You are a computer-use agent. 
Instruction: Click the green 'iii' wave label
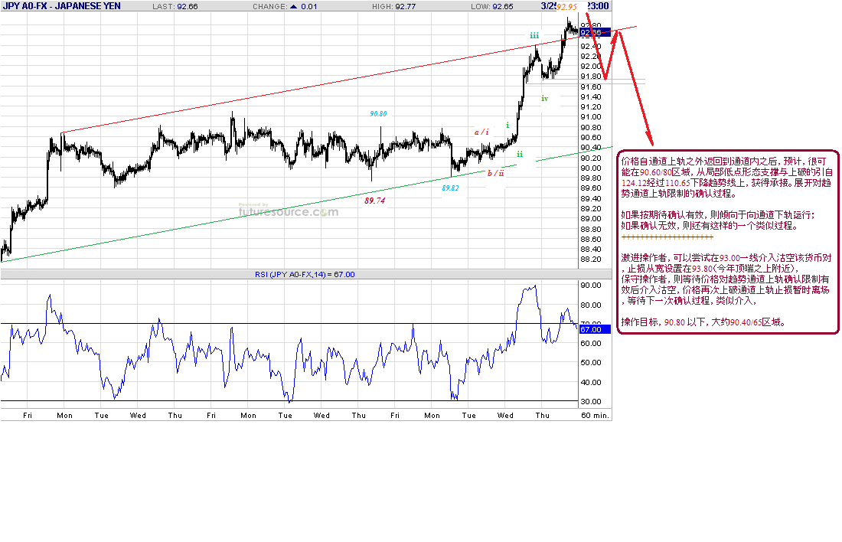point(534,35)
